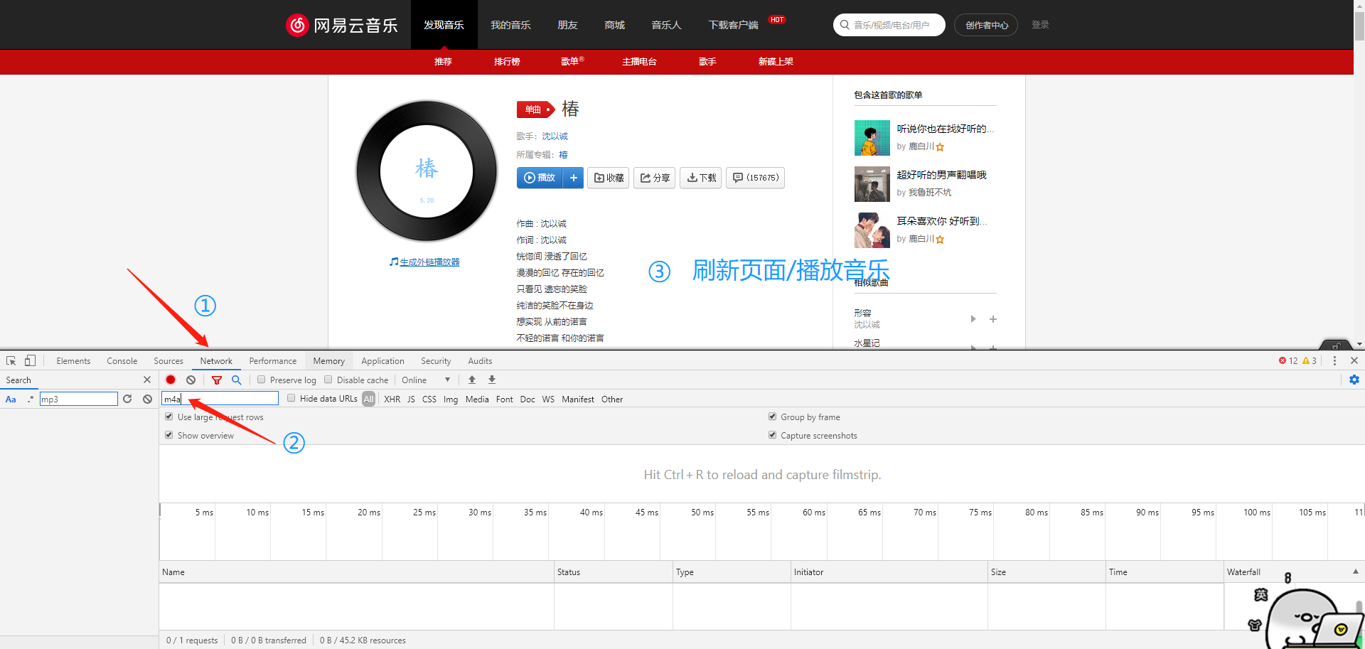This screenshot has width=1365, height=649.
Task: Click the clear search results icon
Action: coord(147,399)
